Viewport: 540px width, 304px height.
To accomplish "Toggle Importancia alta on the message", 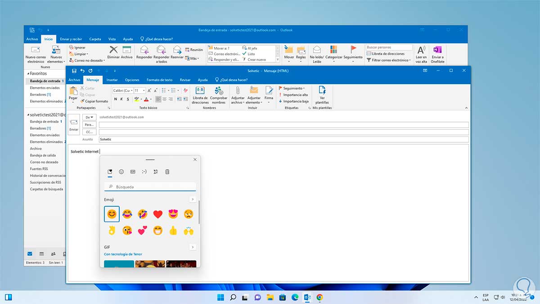I will point(293,95).
